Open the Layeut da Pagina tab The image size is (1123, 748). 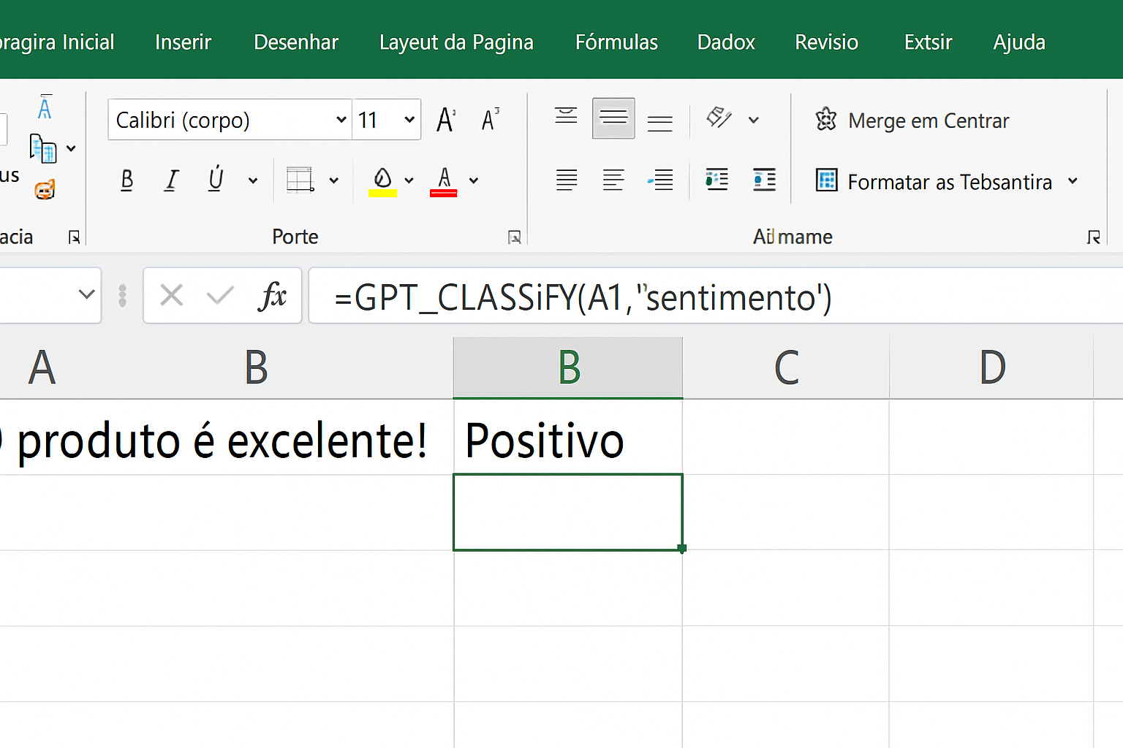[x=456, y=42]
